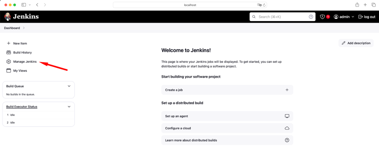Click the Jenkins butler logo icon

tap(8, 17)
